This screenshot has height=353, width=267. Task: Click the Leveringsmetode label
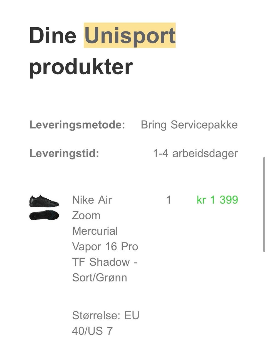click(x=77, y=125)
